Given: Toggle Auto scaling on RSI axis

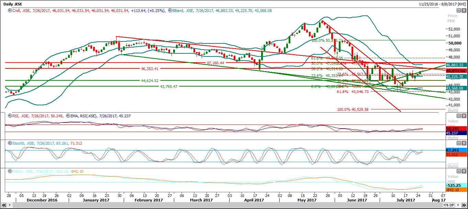Looking at the screenshot, I should [x=453, y=138].
